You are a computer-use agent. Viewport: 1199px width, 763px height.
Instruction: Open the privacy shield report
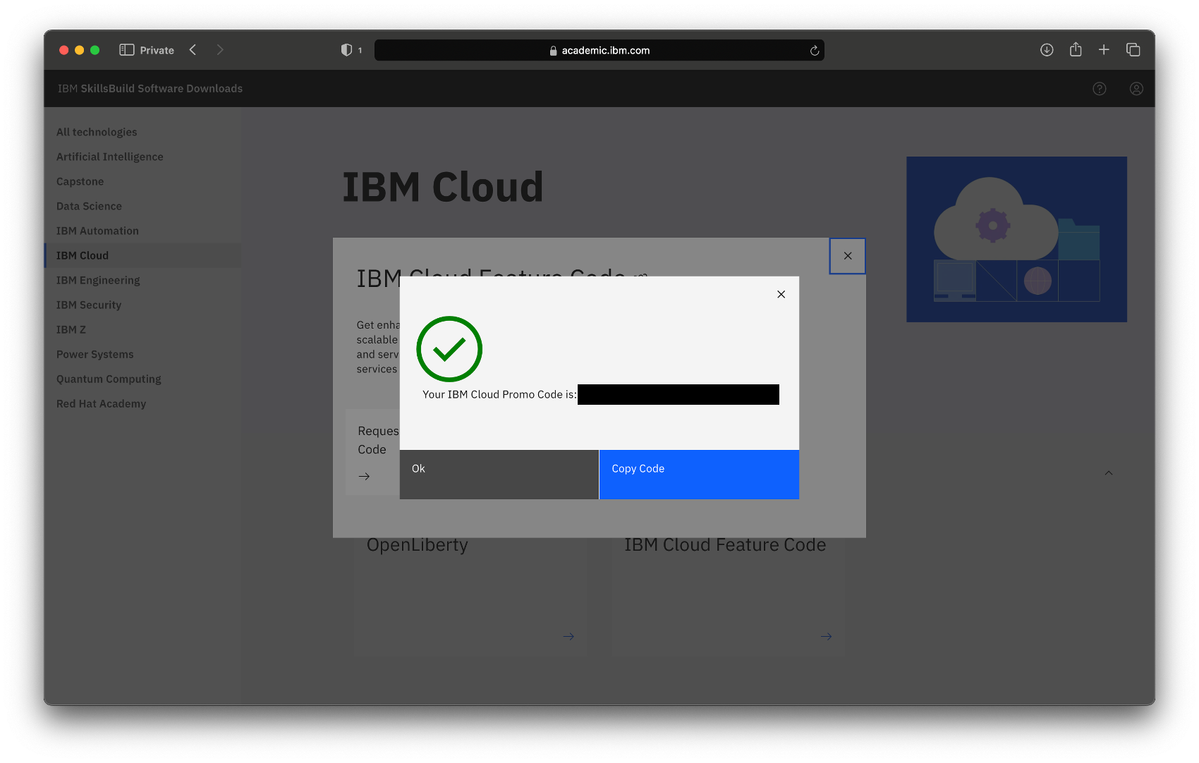346,50
